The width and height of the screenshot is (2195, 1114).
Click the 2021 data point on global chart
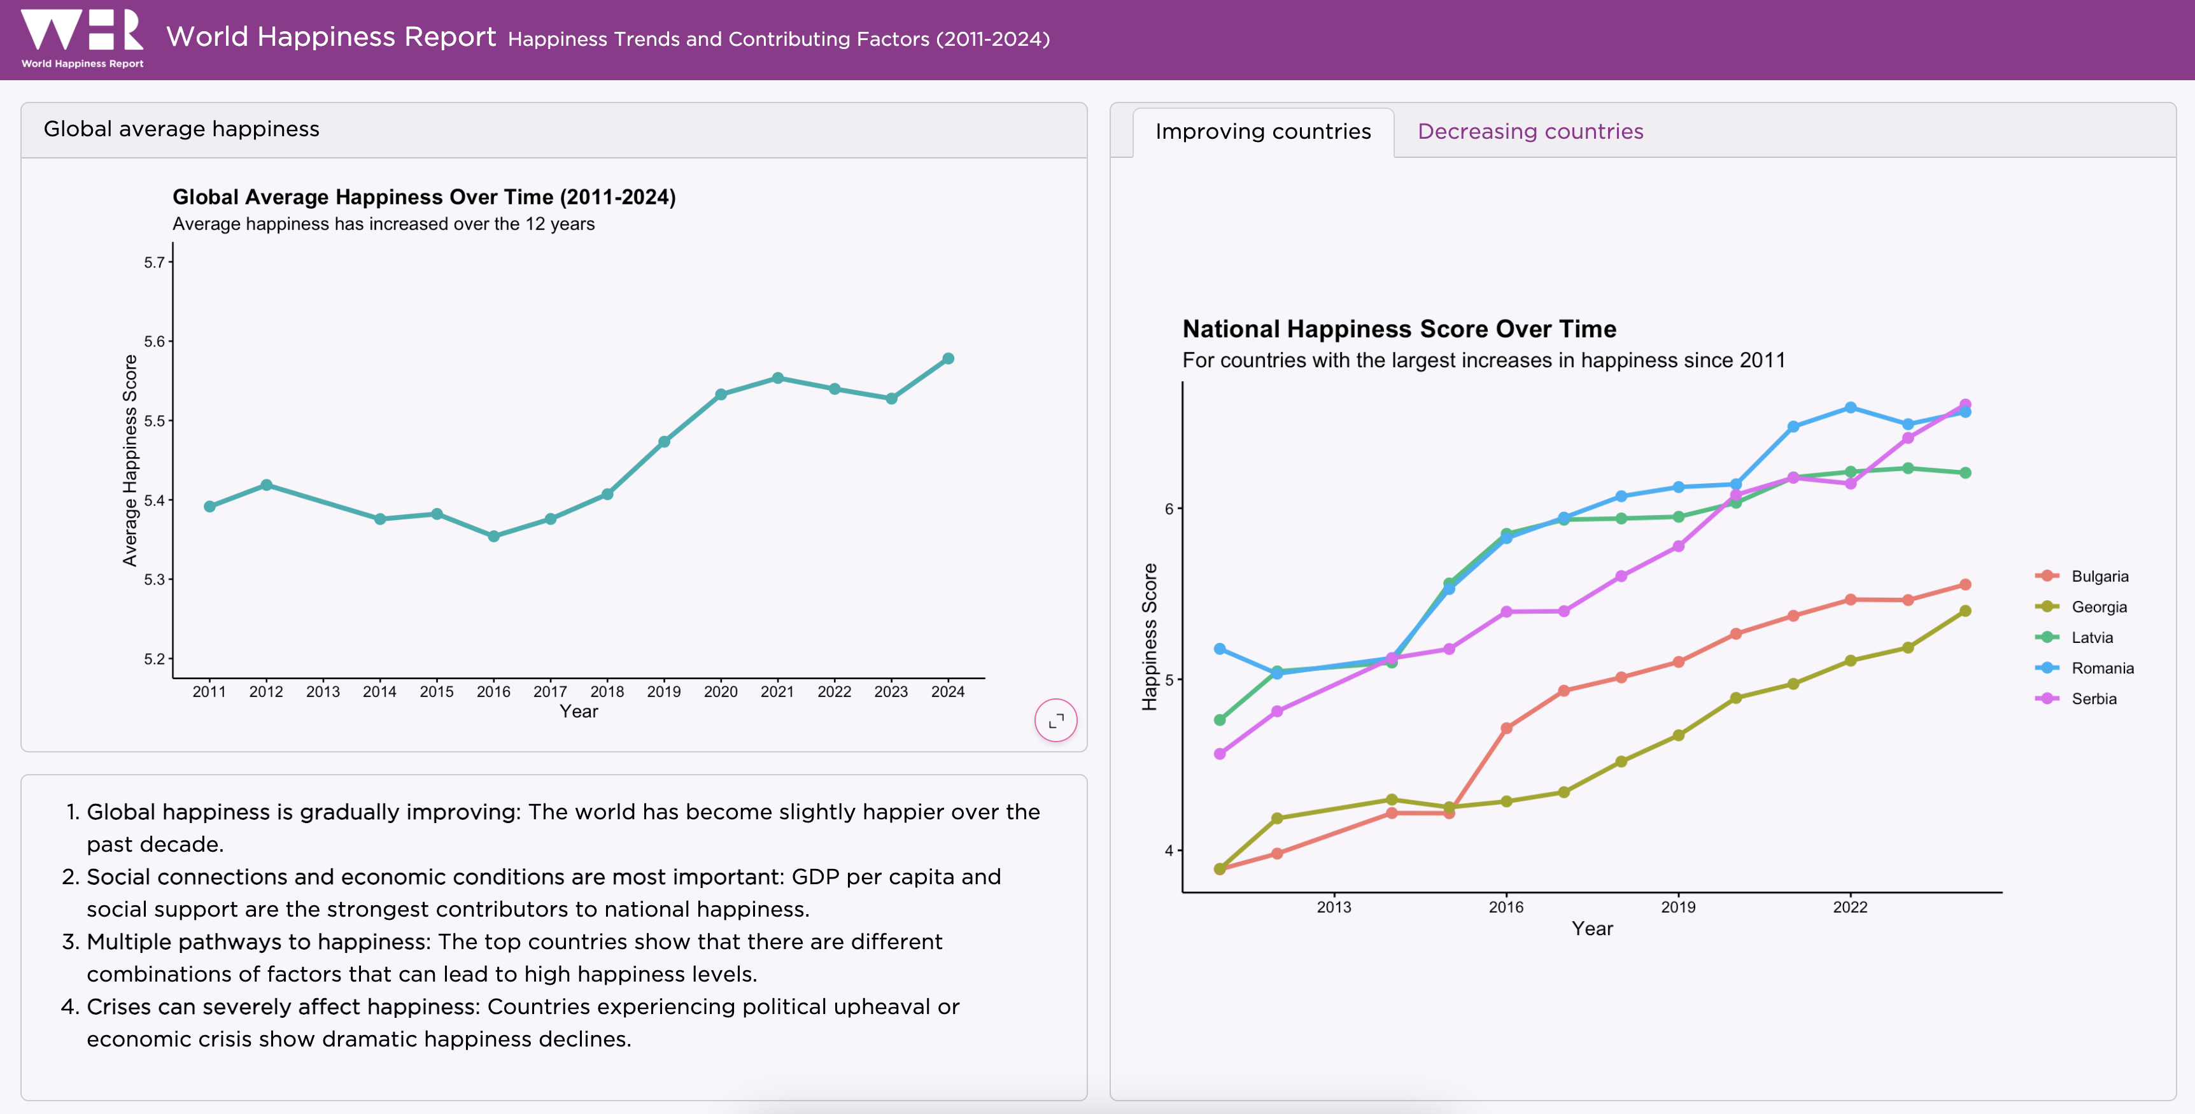[777, 377]
